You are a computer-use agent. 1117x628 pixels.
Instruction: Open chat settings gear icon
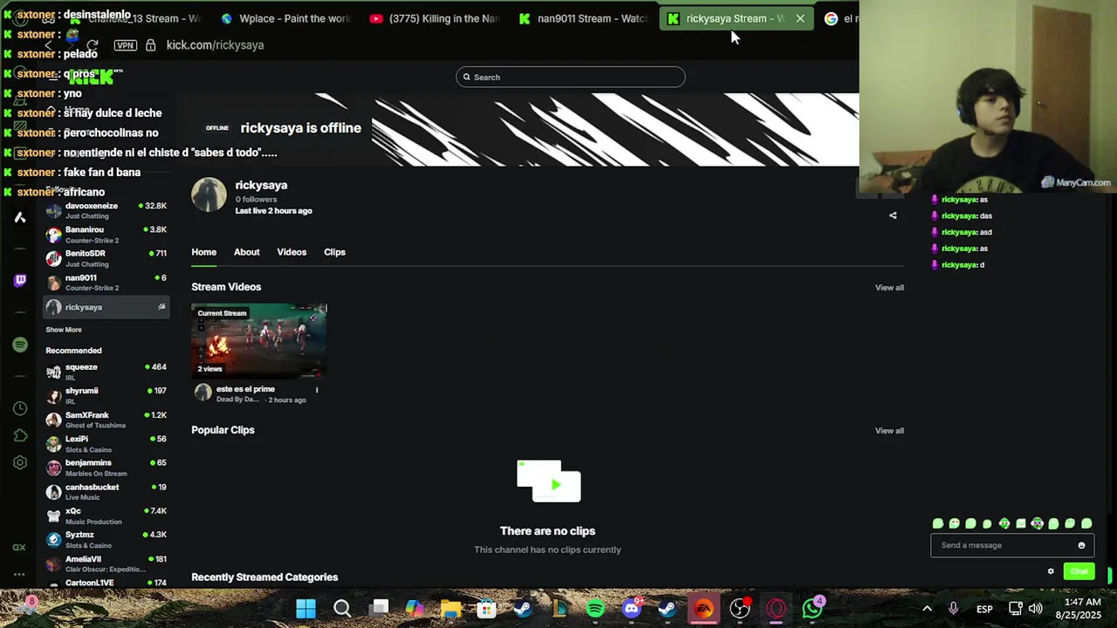1051,571
